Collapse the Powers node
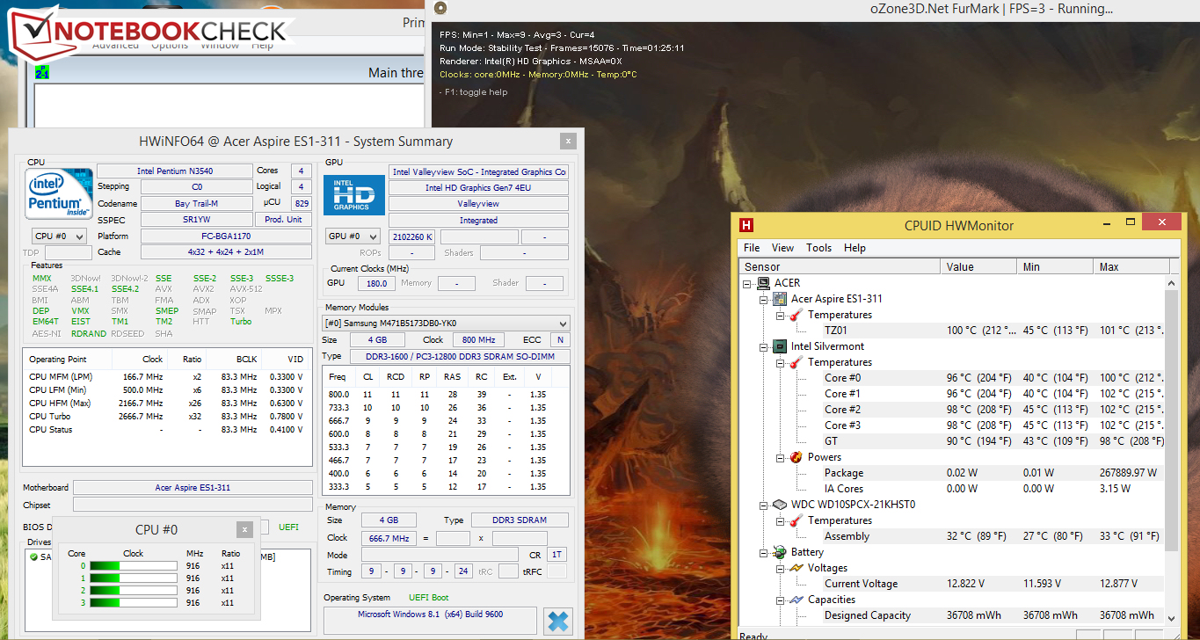 point(781,457)
